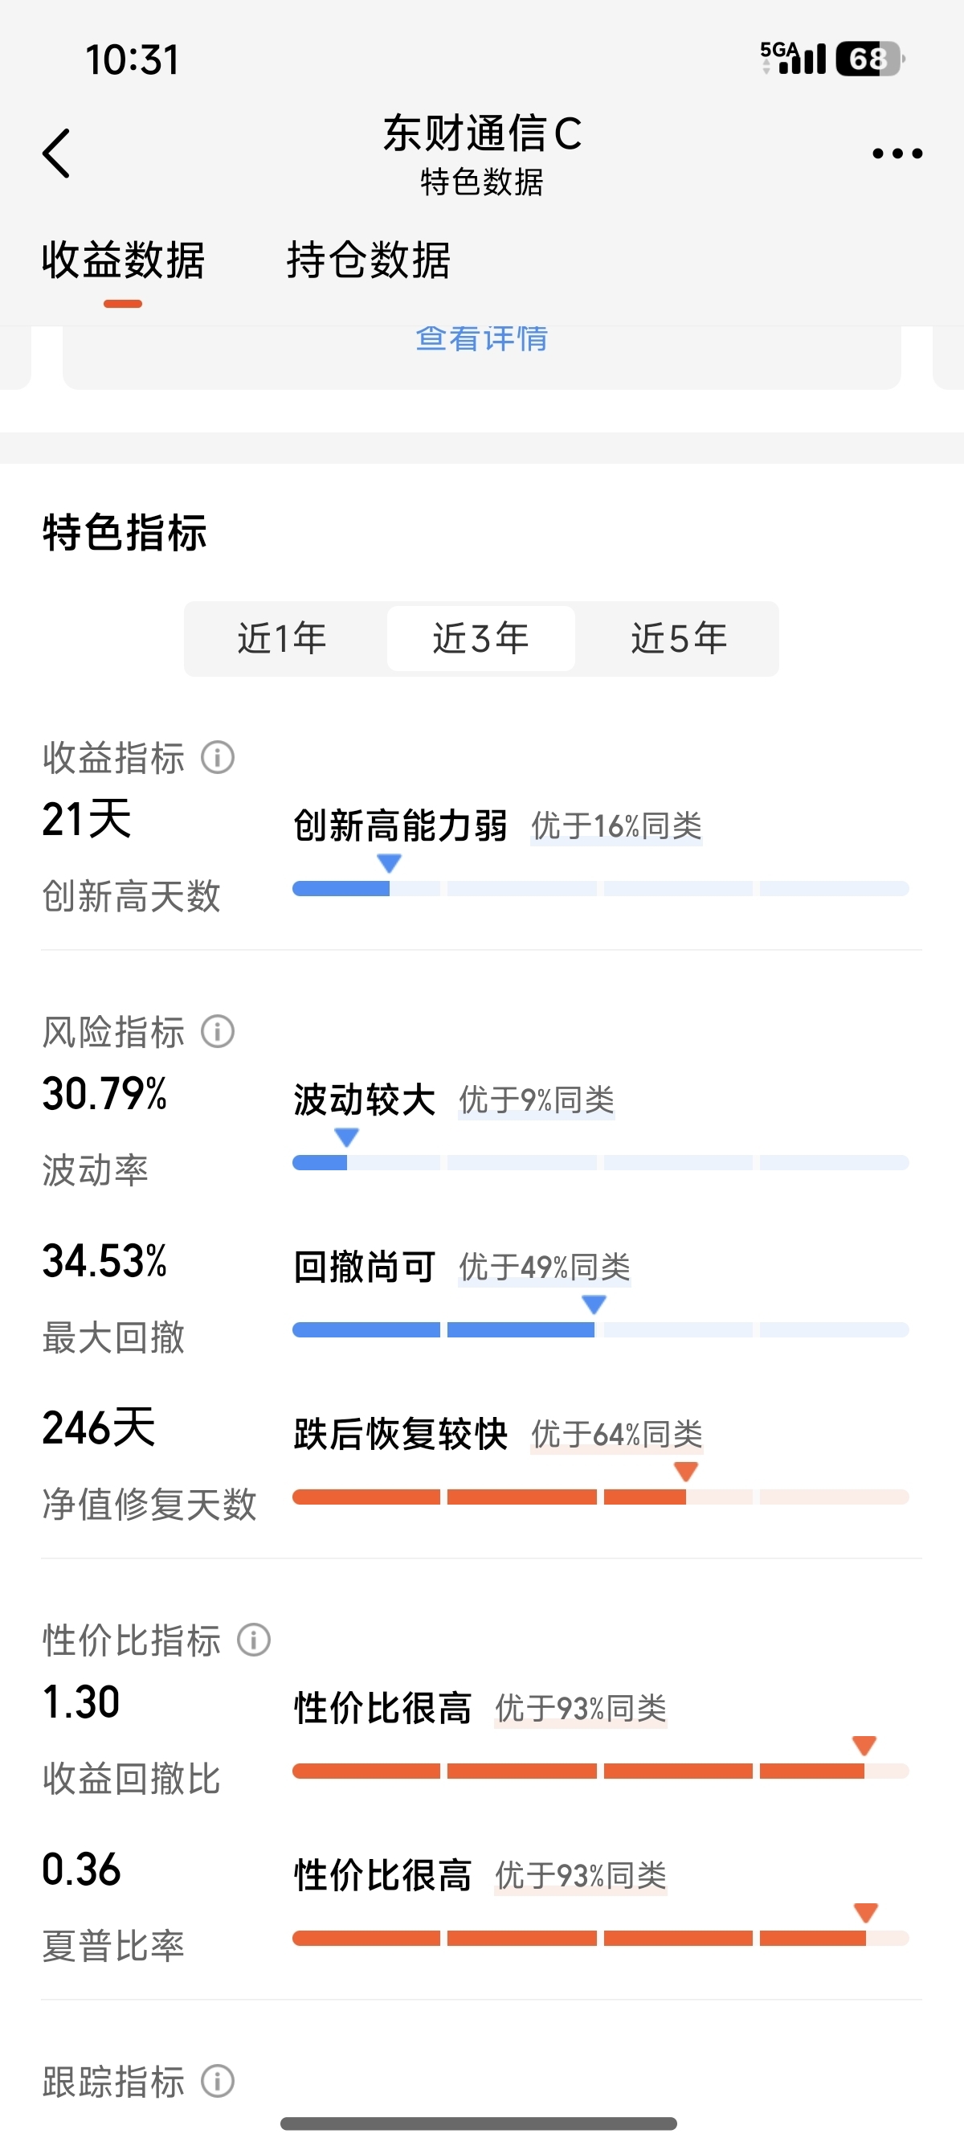The image size is (964, 2146).
Task: Select the 近5年 period option
Action: click(680, 638)
